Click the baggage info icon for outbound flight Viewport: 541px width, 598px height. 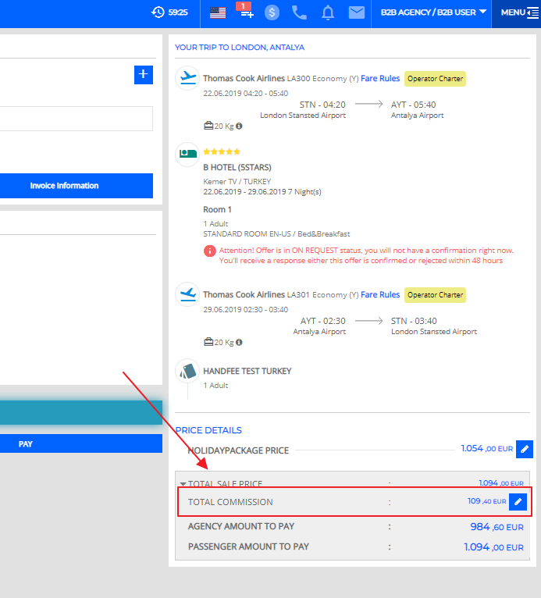click(239, 126)
